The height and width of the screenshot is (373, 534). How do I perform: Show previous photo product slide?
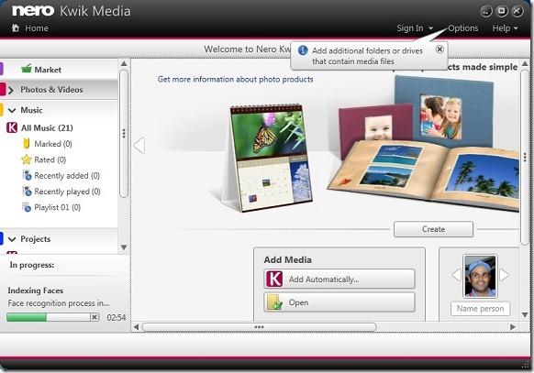139,146
